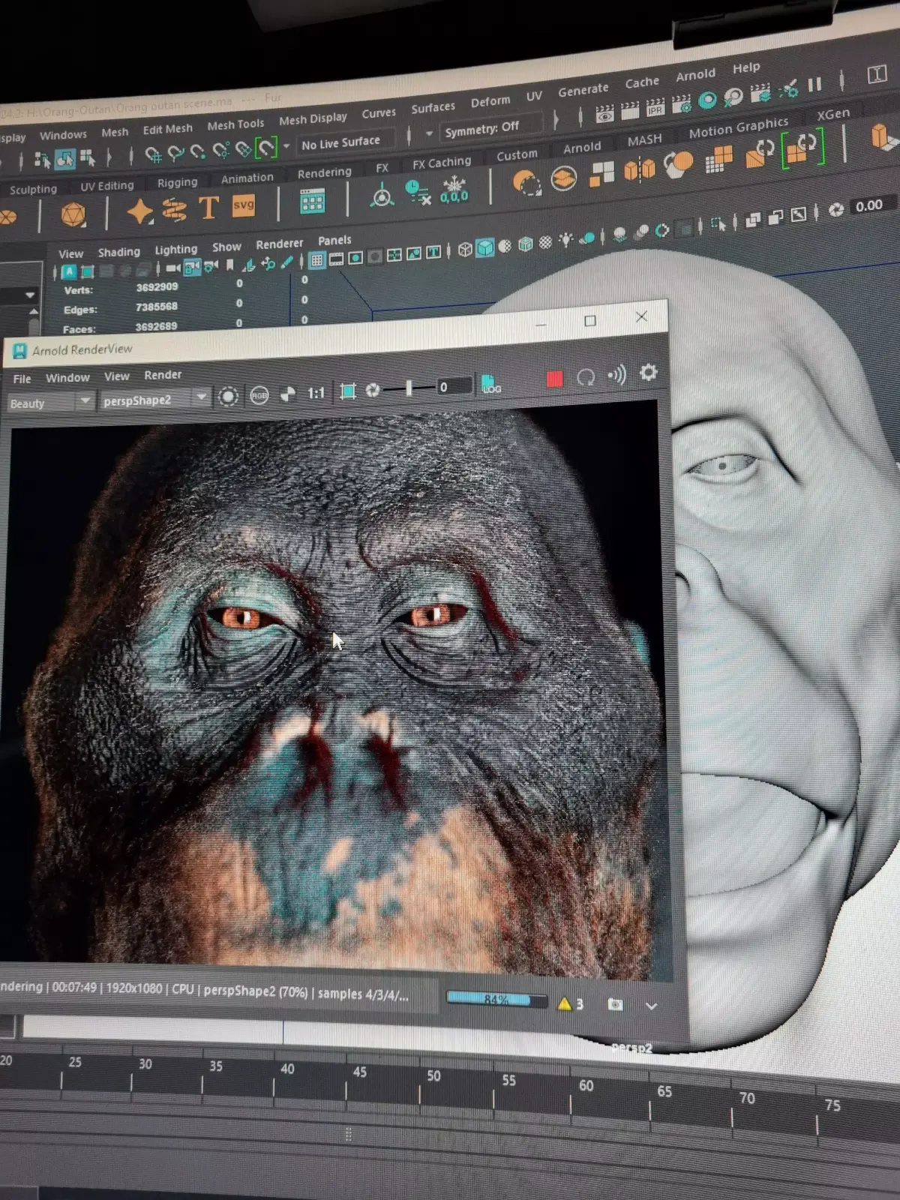Click the polygon Type tool T icon
Screen dimensions: 900x1200
[208, 208]
